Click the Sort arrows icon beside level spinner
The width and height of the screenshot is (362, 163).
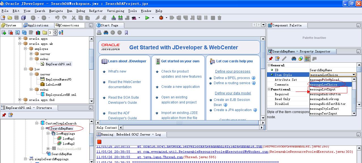click(61, 33)
